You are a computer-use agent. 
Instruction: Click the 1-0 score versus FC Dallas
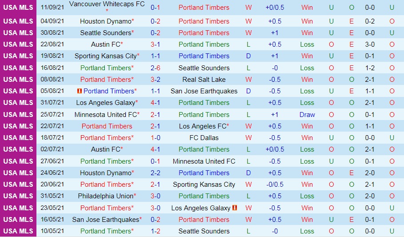click(156, 138)
